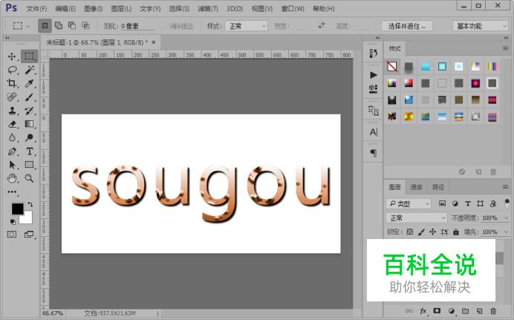514x320 pixels.
Task: Toggle the layer filter on/off switch
Action: [507, 203]
